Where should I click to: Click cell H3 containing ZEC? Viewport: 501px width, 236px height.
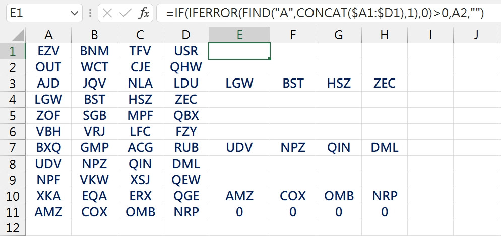(385, 83)
